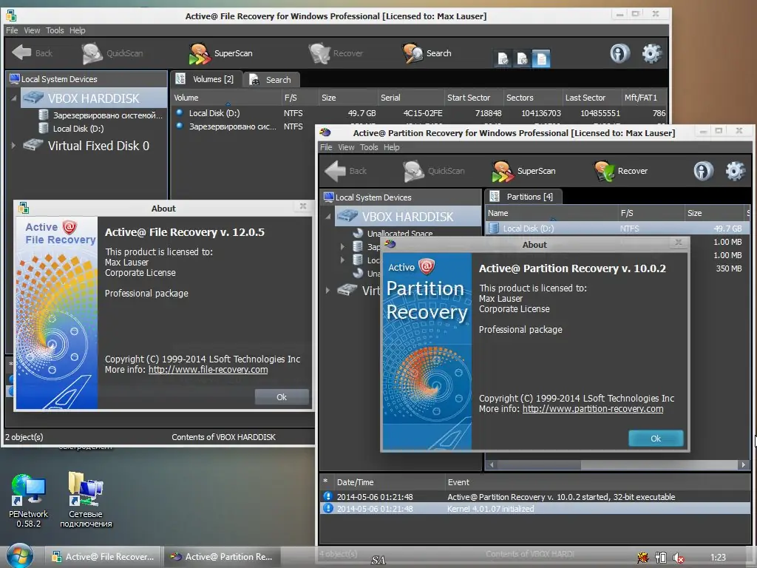Switch to Active@ Partition Re... taskbar button
This screenshot has width=757, height=568.
(x=223, y=556)
